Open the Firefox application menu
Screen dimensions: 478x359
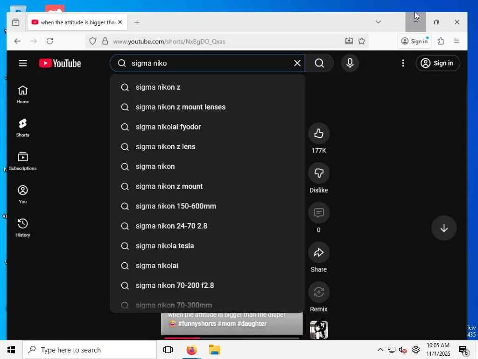coord(457,41)
